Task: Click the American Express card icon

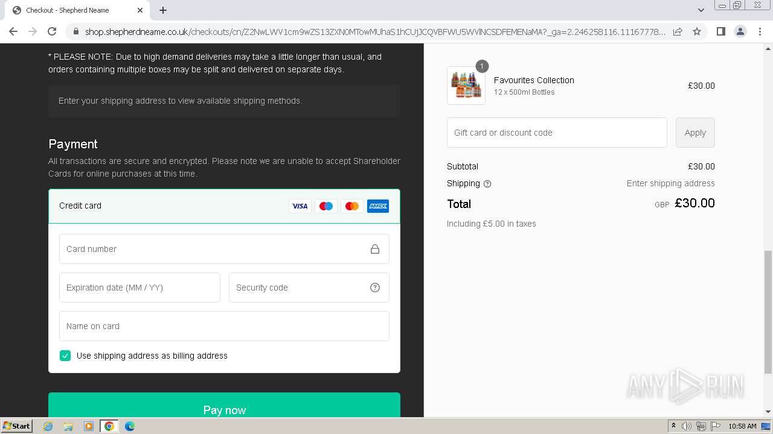Action: (378, 206)
